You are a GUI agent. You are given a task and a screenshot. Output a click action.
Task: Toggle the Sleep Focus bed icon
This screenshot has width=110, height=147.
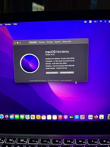tap(85, 22)
